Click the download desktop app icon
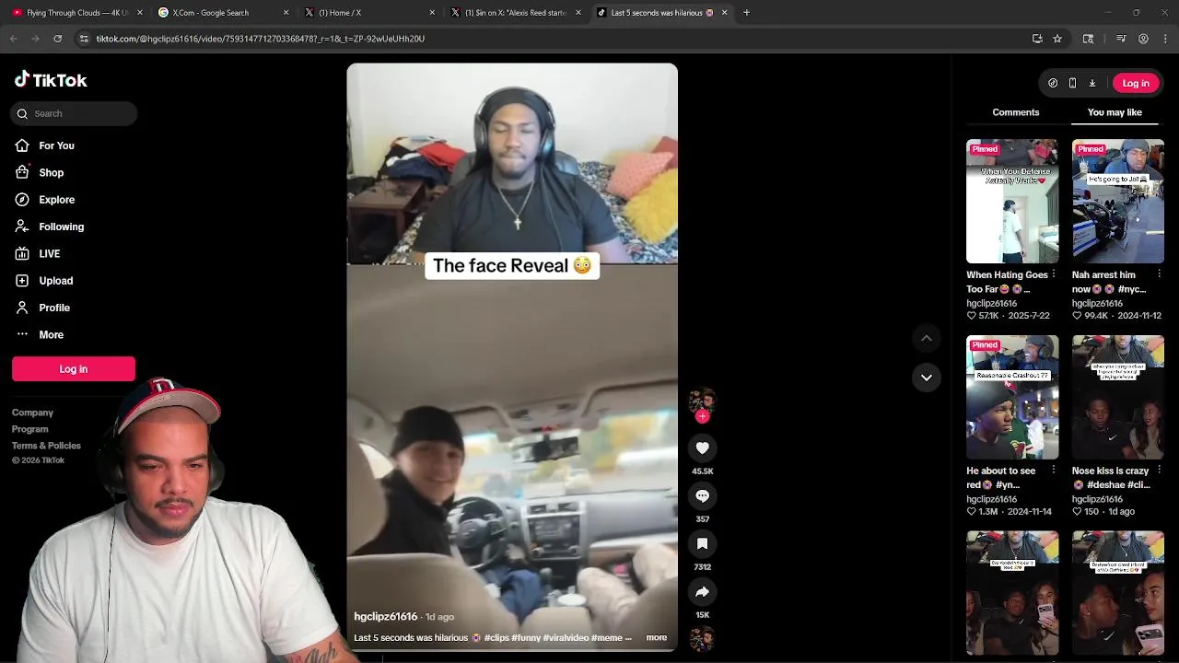Viewport: 1179px width, 663px height. pos(1092,83)
